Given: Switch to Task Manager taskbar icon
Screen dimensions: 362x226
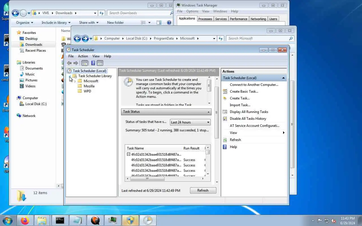Looking at the screenshot, I should coord(113,220).
